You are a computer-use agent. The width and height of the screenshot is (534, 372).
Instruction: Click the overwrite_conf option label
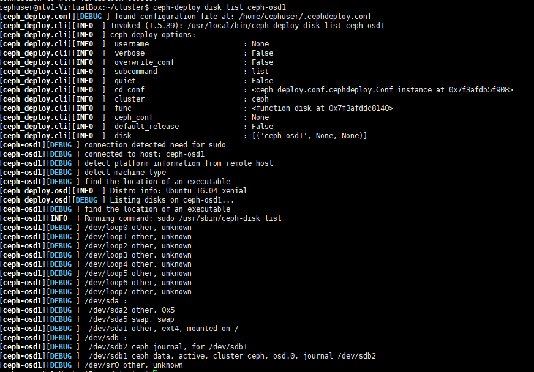click(x=144, y=62)
